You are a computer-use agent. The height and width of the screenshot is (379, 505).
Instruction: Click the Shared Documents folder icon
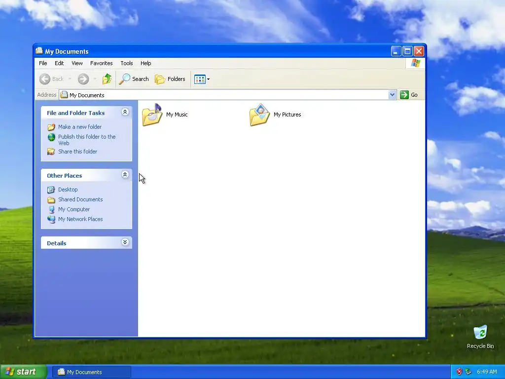[51, 200]
